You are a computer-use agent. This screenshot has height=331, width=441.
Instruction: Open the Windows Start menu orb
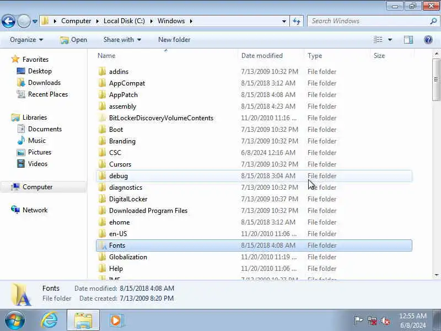[15, 321]
